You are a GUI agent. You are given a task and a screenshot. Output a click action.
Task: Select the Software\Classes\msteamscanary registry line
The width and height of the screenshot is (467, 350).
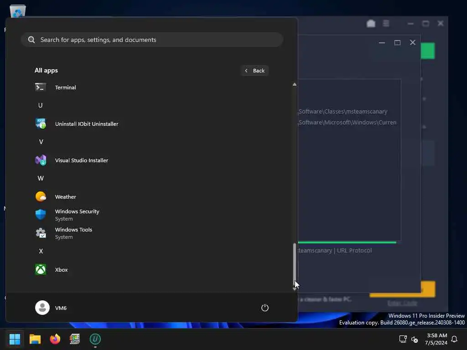click(343, 111)
